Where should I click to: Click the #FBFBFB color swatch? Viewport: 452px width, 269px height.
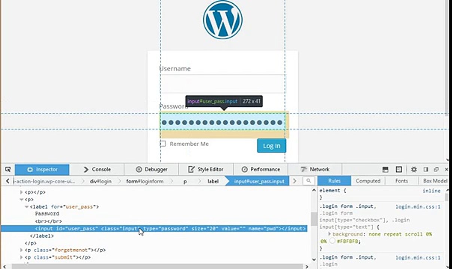332,241
